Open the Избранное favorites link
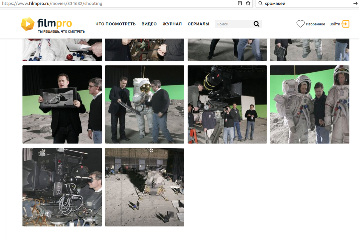Viewport: 359px width, 239px height. click(315, 24)
